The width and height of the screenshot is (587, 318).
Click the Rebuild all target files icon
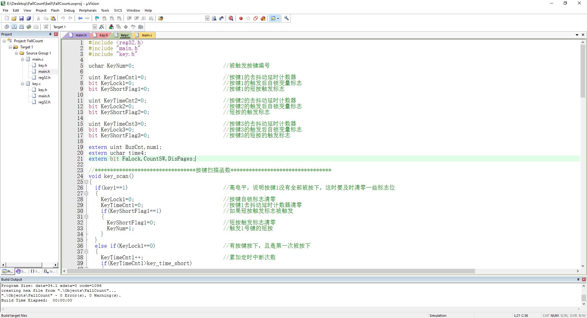(x=21, y=27)
